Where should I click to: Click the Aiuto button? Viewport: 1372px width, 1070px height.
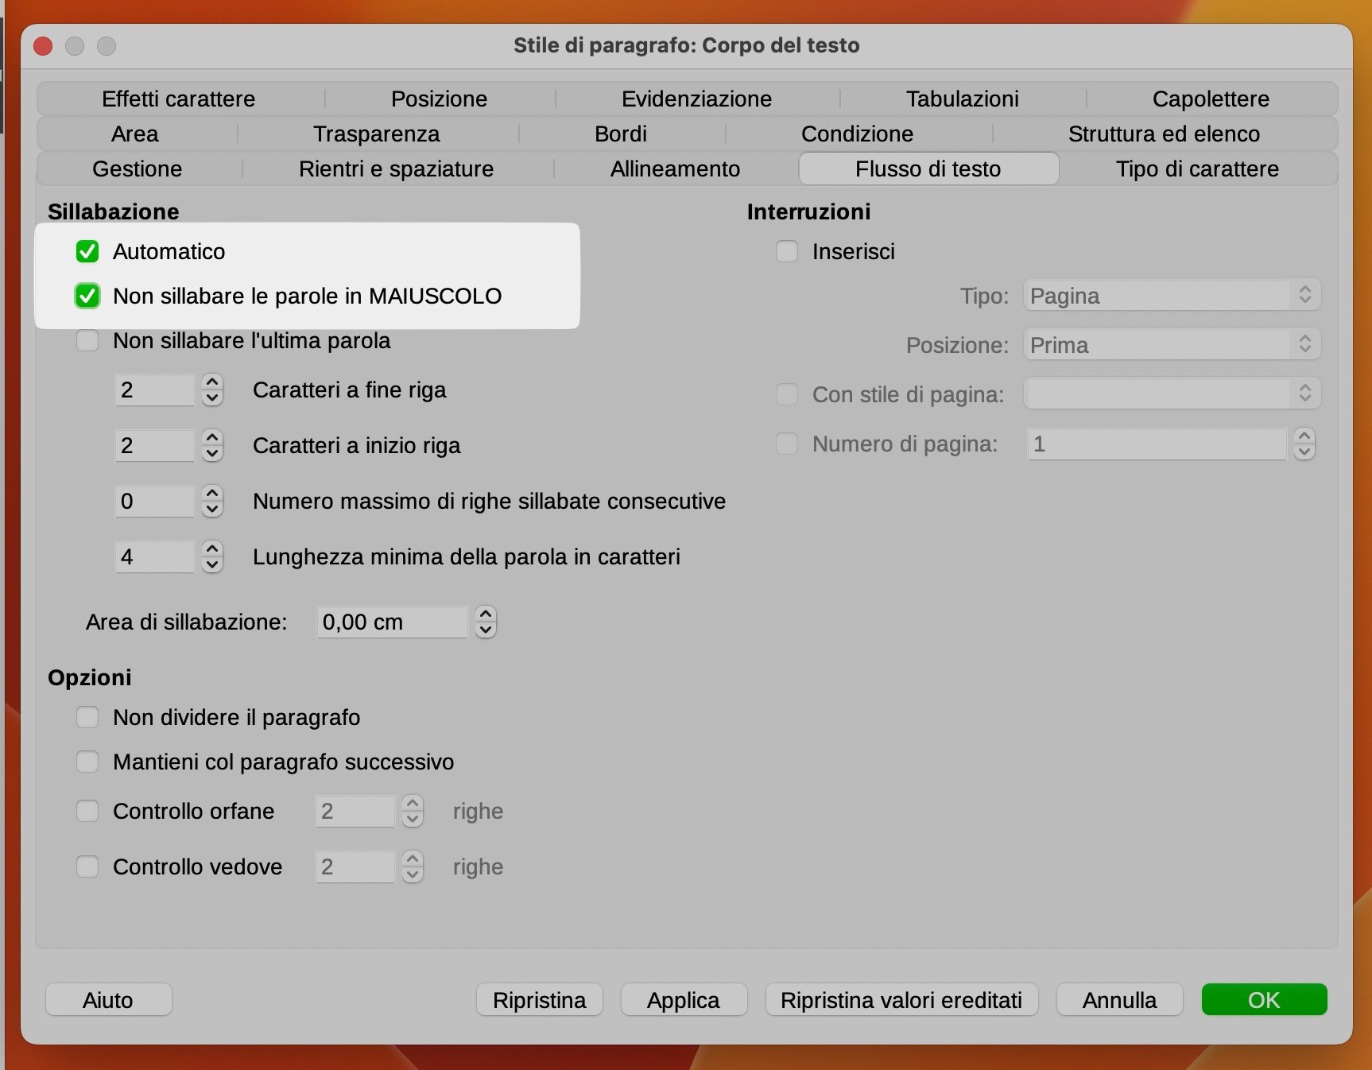click(x=108, y=1000)
